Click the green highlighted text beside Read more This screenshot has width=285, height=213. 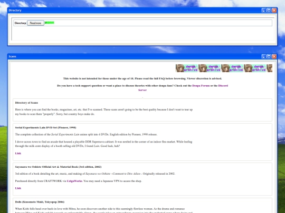(x=50, y=23)
